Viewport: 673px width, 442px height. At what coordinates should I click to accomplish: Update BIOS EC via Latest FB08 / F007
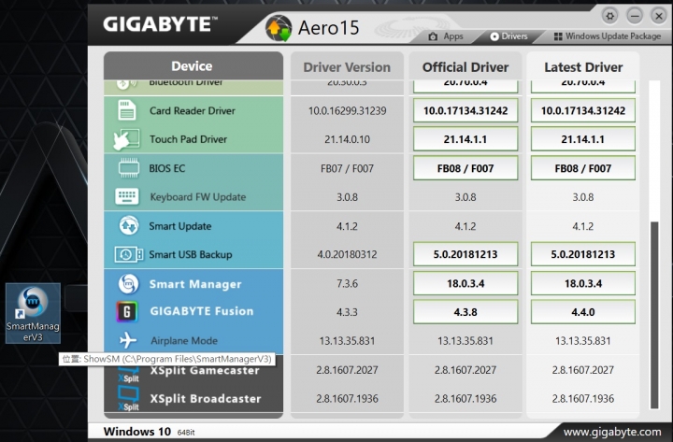pos(583,168)
